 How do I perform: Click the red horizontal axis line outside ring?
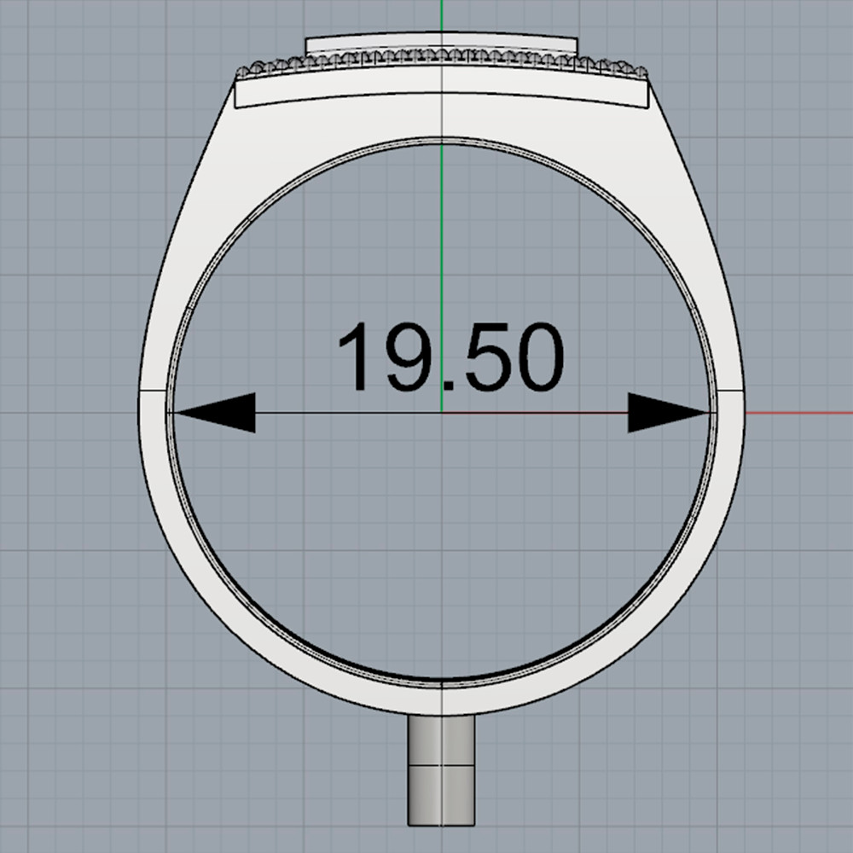pyautogui.click(x=798, y=413)
